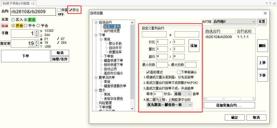Select the 开仓 radio button
This screenshot has width=277, height=128.
13,26
